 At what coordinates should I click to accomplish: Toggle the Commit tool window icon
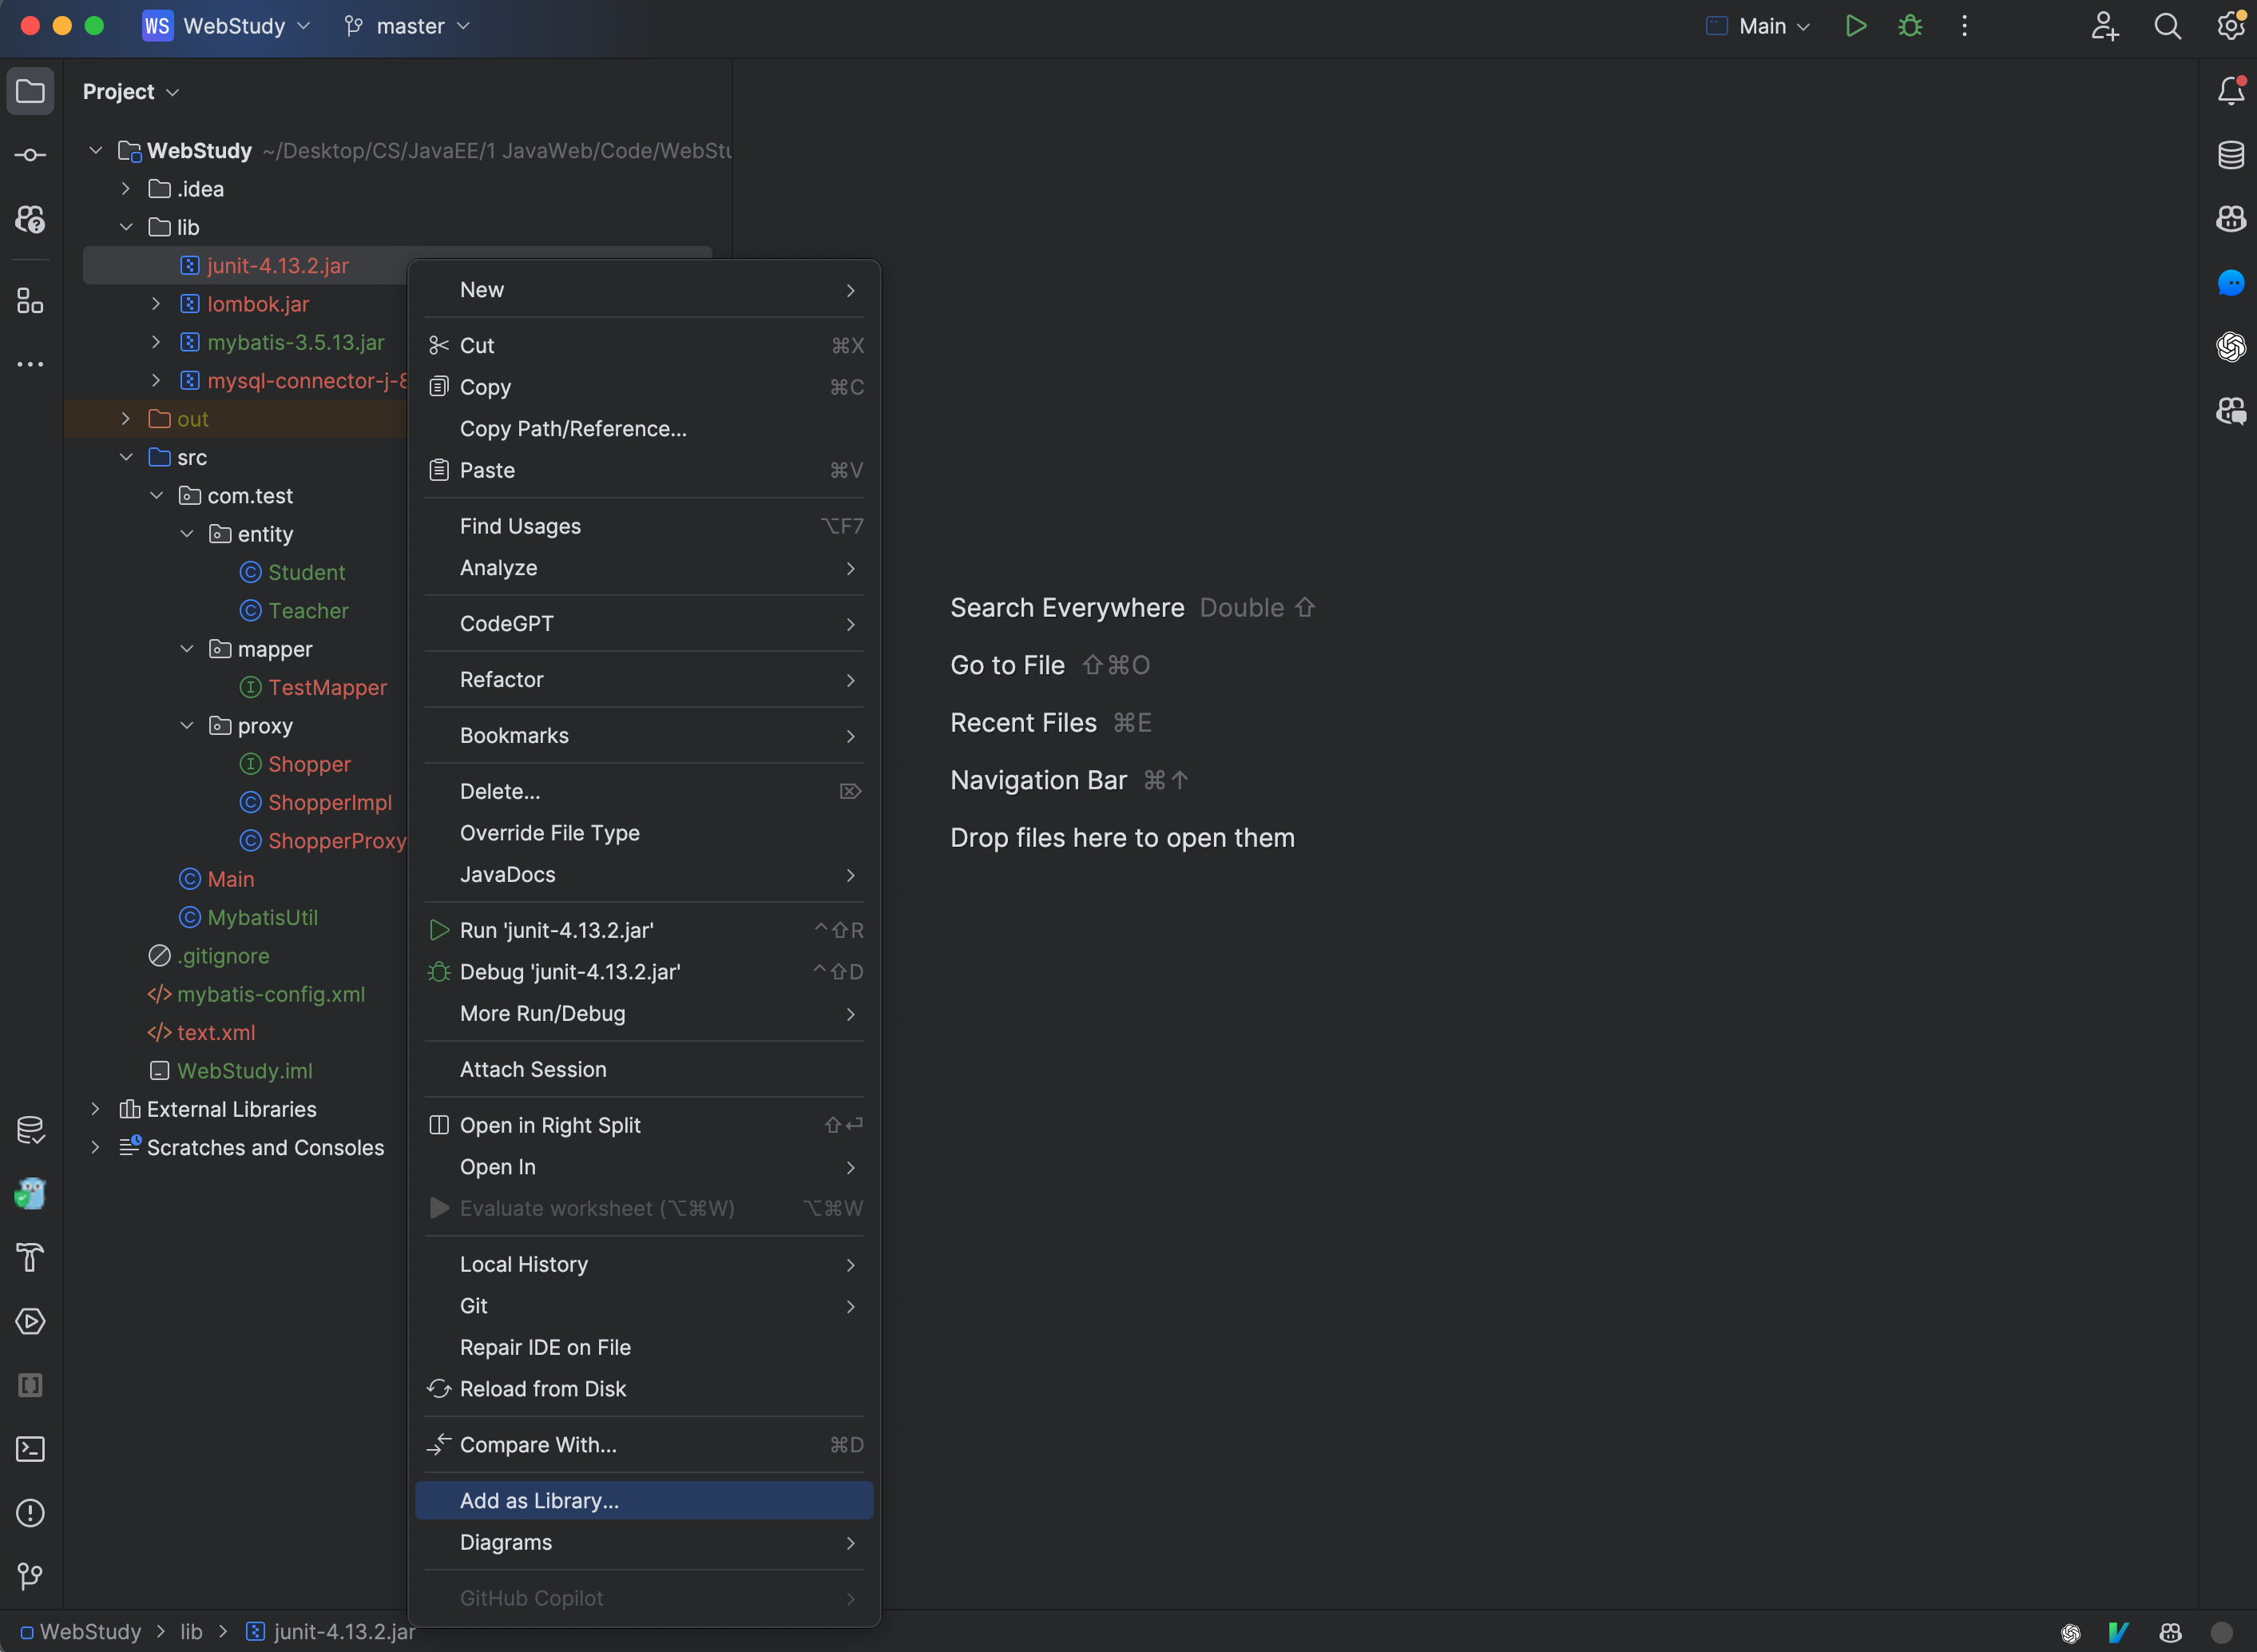(x=30, y=155)
